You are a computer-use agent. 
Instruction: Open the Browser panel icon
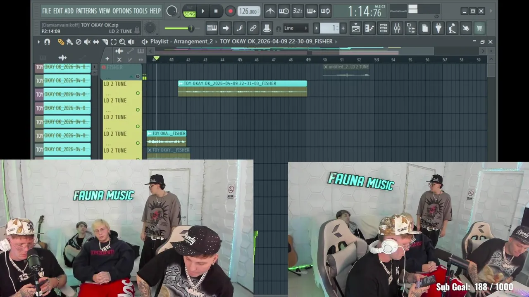pos(411,28)
